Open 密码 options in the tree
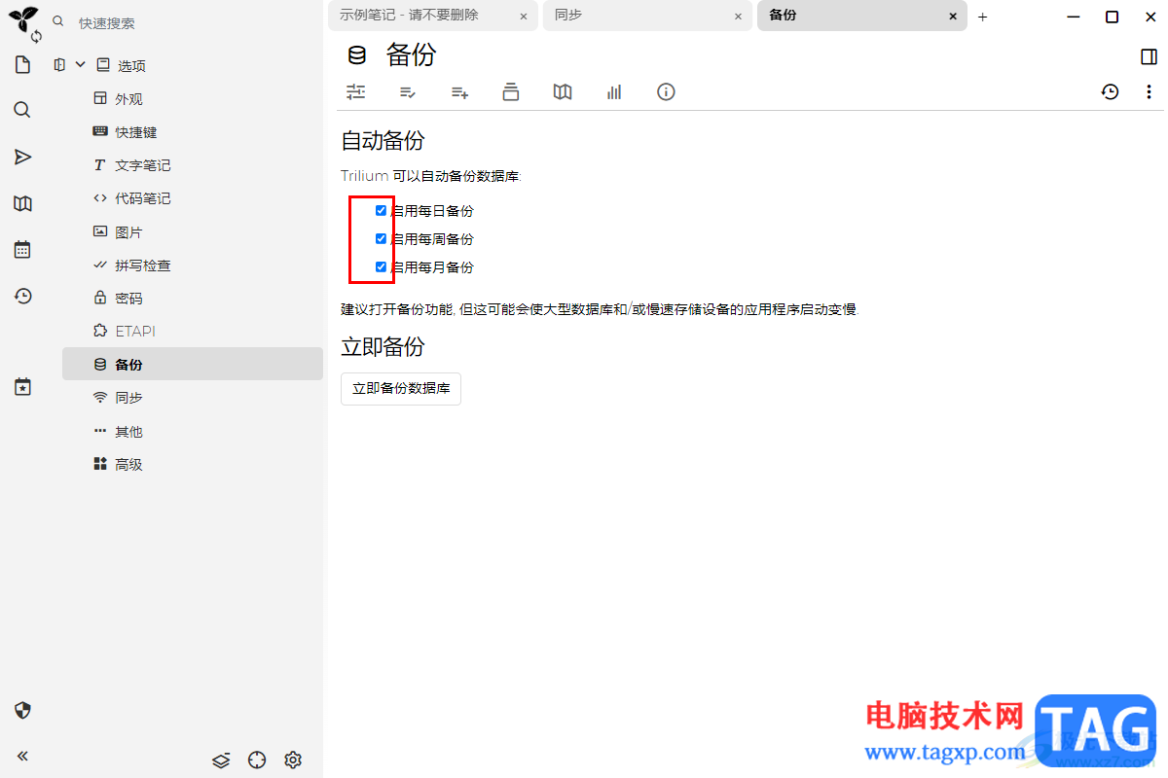This screenshot has width=1168, height=778. pos(128,299)
